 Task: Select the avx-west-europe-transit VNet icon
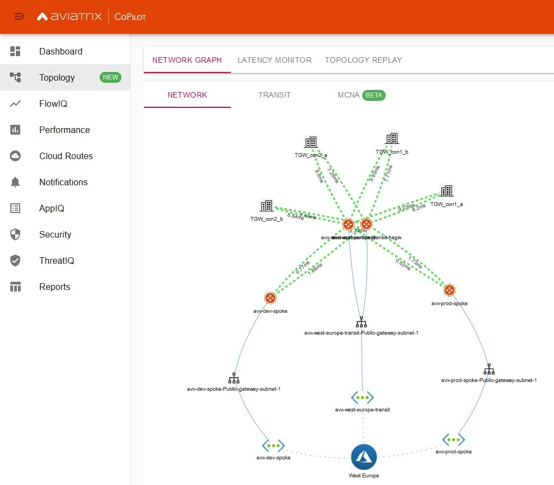pyautogui.click(x=362, y=398)
